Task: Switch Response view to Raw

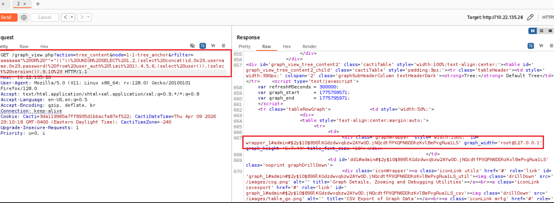Action: click(267, 47)
